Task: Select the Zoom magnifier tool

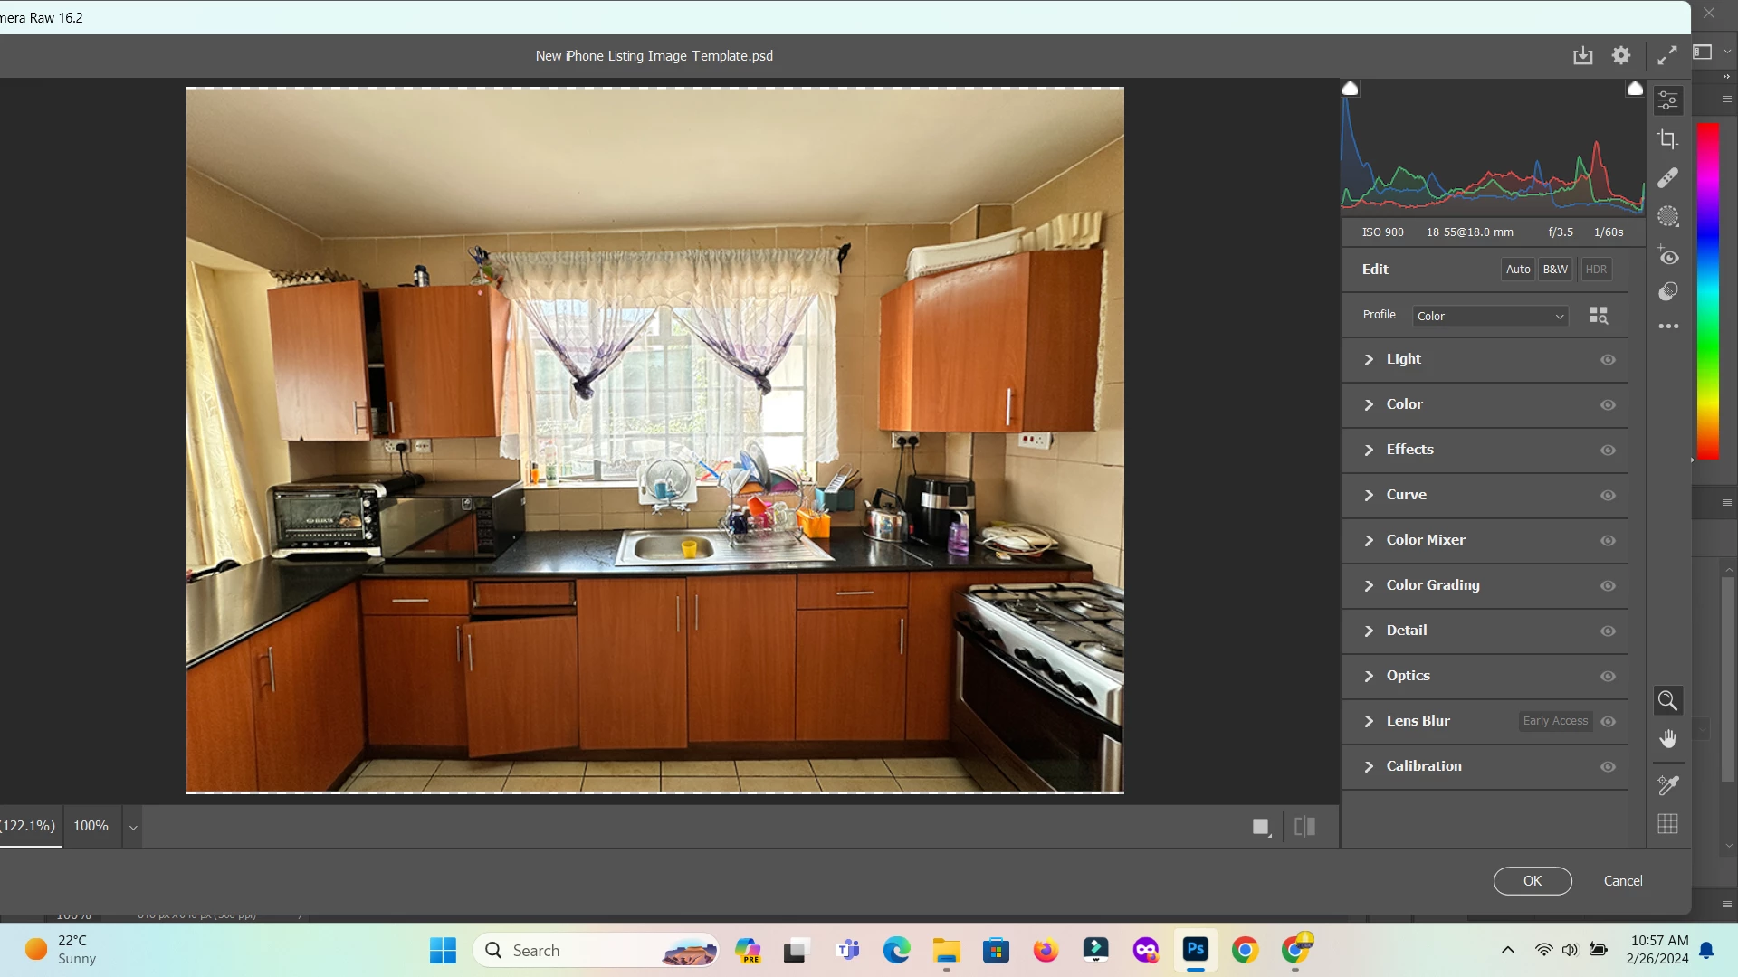Action: tap(1667, 701)
